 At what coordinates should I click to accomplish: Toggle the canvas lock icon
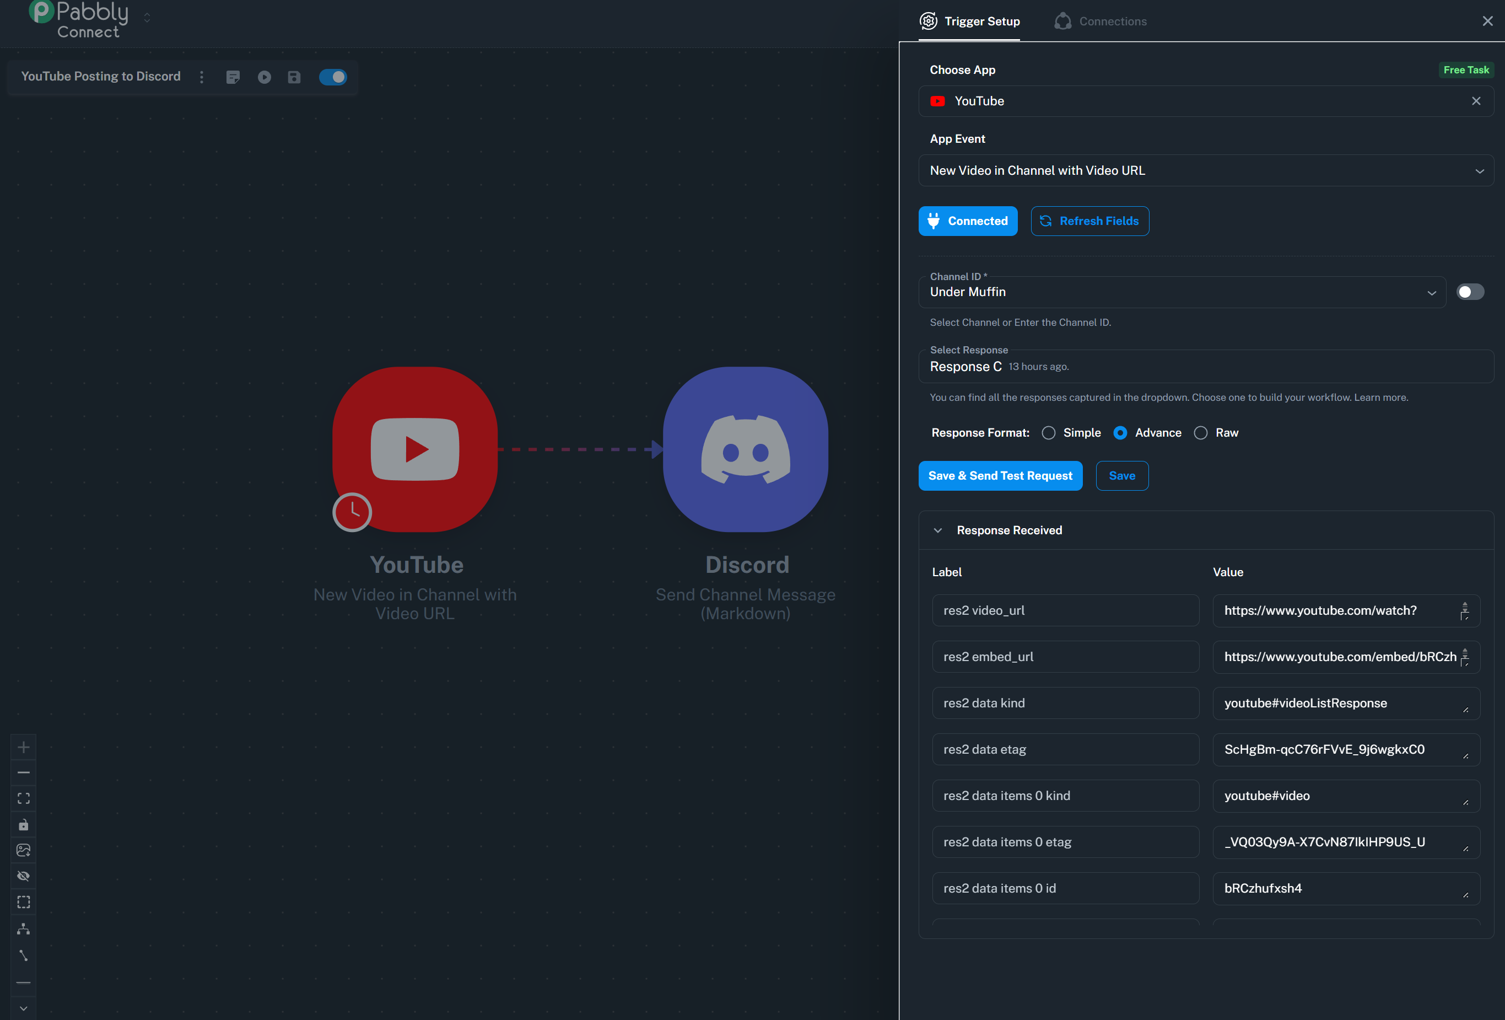[23, 824]
